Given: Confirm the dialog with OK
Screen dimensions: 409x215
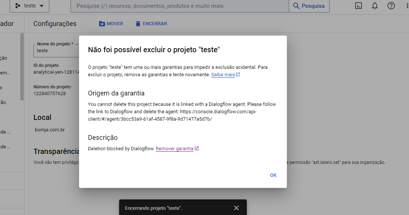Looking at the screenshot, I should click(273, 175).
